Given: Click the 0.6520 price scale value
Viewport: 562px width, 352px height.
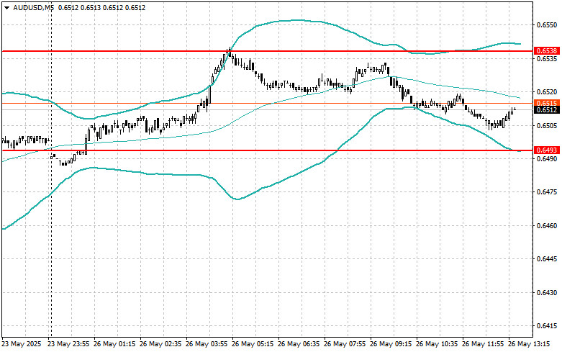Looking at the screenshot, I should [547, 92].
